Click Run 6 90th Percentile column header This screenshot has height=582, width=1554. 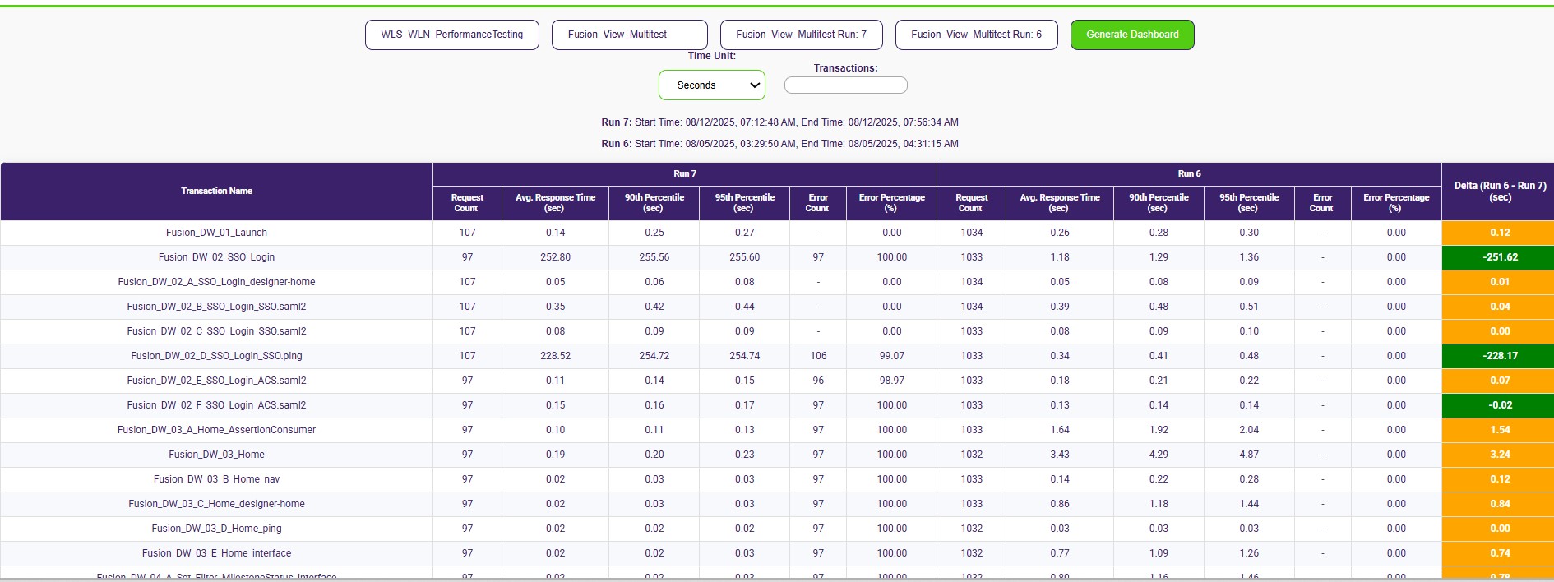1158,202
